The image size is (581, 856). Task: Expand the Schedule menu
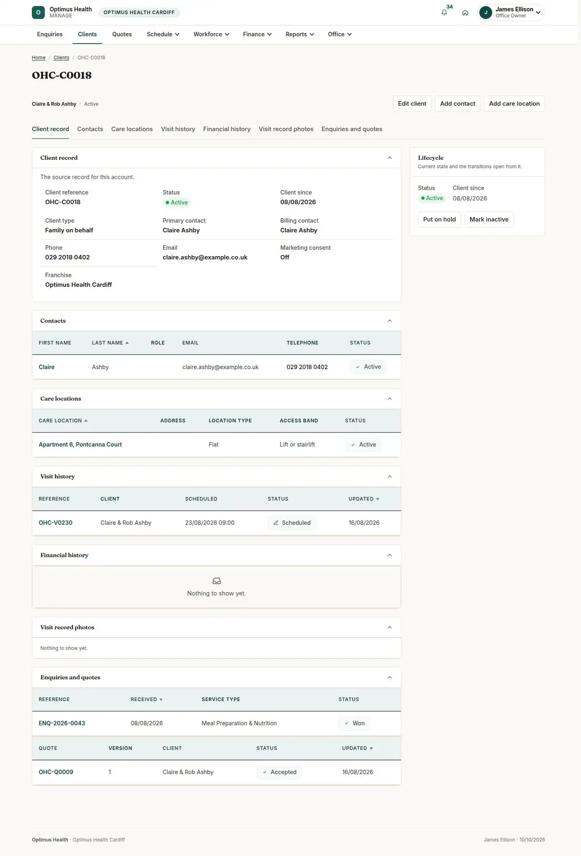click(x=163, y=34)
